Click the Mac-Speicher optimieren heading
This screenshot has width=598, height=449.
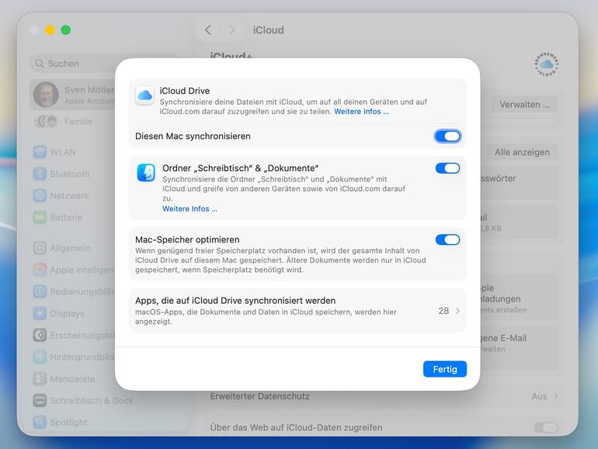(187, 239)
